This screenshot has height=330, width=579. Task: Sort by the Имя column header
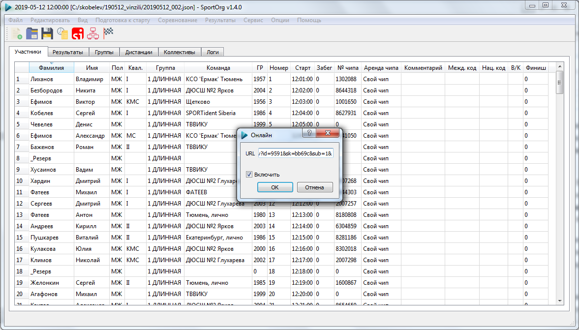pyautogui.click(x=91, y=67)
